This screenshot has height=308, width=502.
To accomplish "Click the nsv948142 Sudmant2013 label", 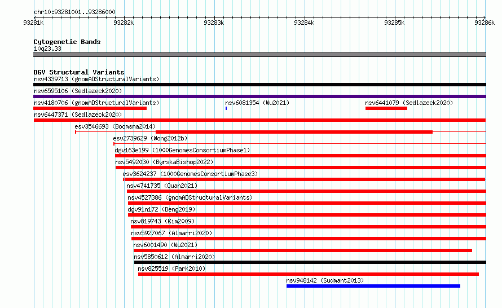I will click(325, 280).
